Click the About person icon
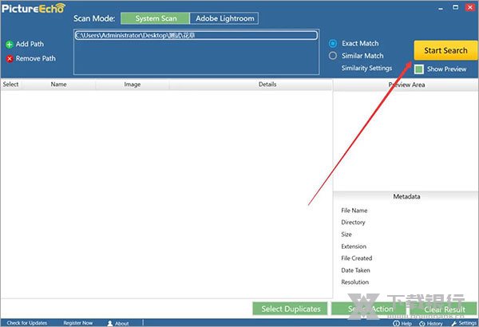The width and height of the screenshot is (479, 327). pyautogui.click(x=110, y=323)
